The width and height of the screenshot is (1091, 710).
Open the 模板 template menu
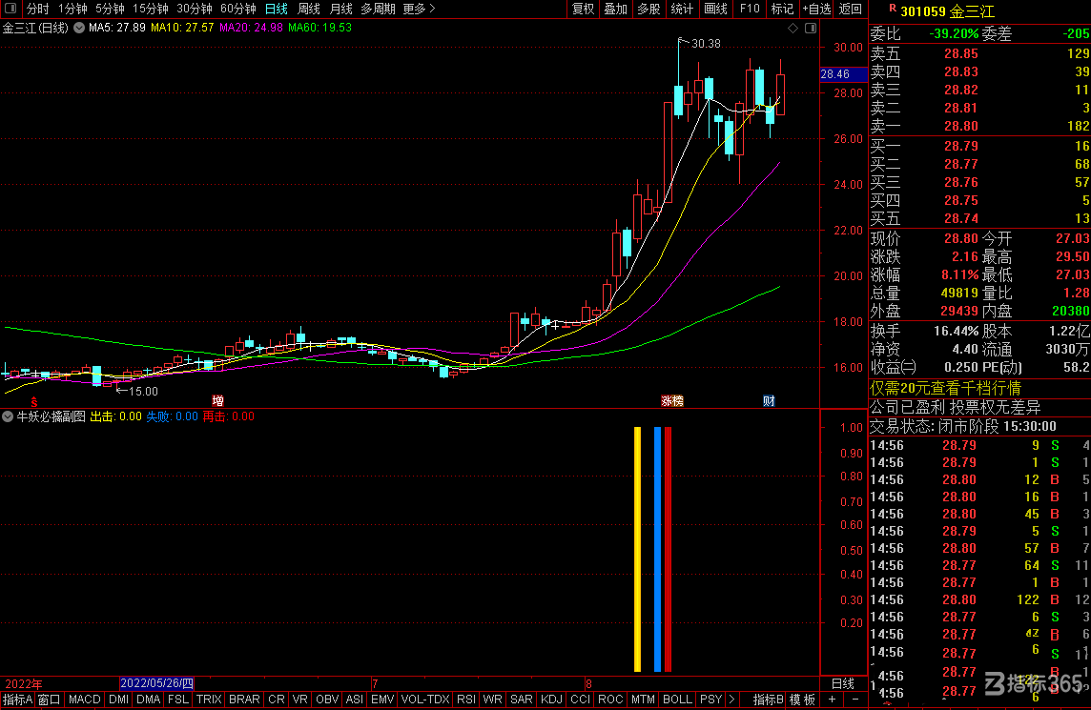click(x=802, y=700)
